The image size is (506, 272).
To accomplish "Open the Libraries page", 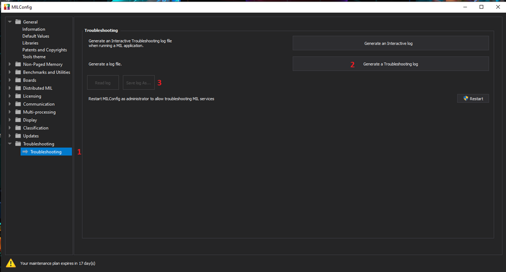I will (30, 43).
